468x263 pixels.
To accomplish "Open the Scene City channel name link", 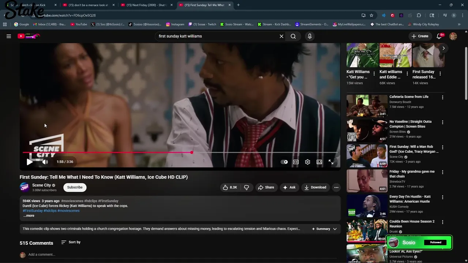I will click(42, 185).
